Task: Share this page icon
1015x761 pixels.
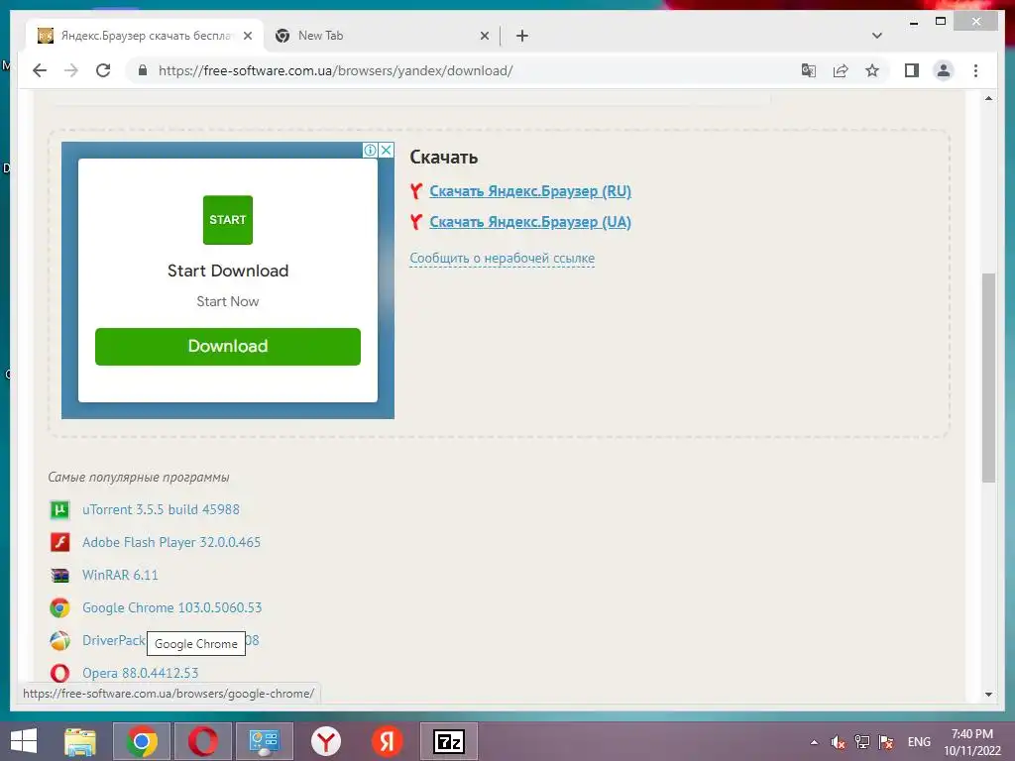Action: [841, 70]
